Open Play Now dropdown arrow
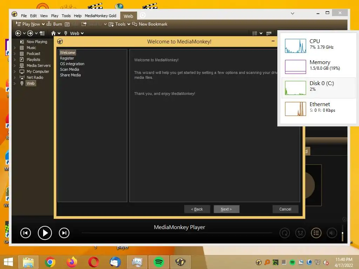Image resolution: width=359 pixels, height=269 pixels. (x=43, y=24)
